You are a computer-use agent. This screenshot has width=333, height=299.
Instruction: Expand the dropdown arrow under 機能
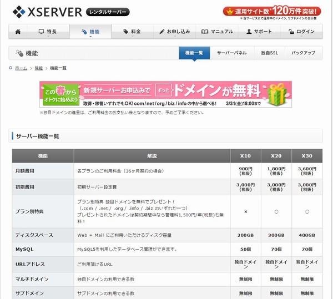tap(90, 37)
